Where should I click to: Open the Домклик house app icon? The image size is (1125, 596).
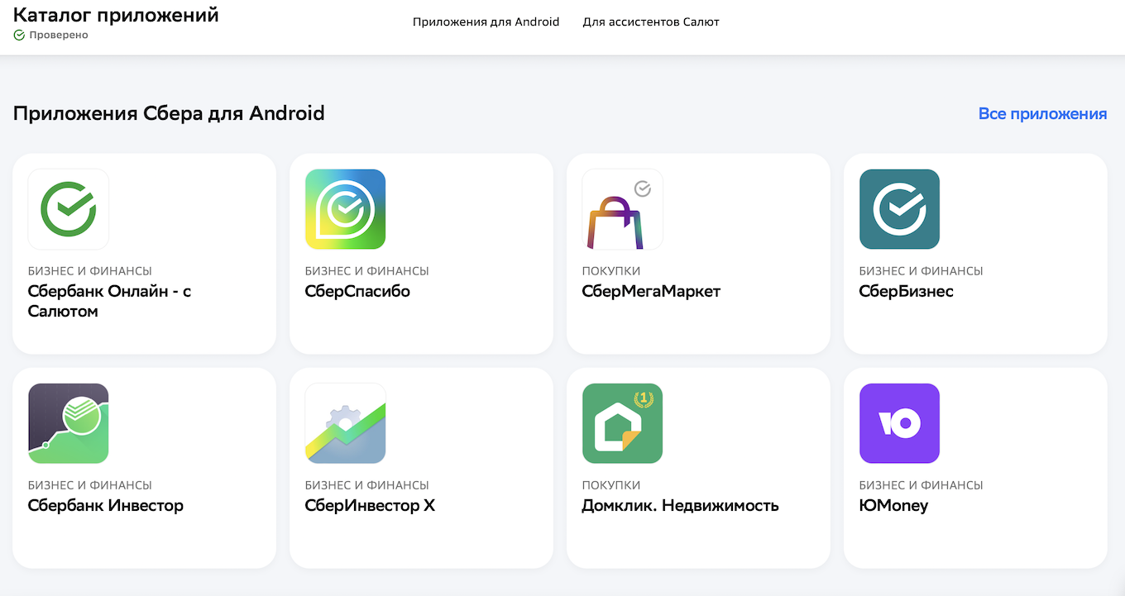pyautogui.click(x=623, y=423)
